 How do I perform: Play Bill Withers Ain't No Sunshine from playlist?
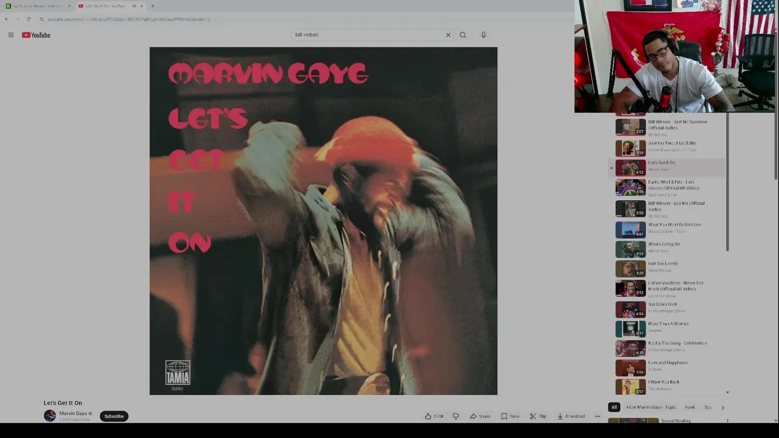(x=668, y=127)
